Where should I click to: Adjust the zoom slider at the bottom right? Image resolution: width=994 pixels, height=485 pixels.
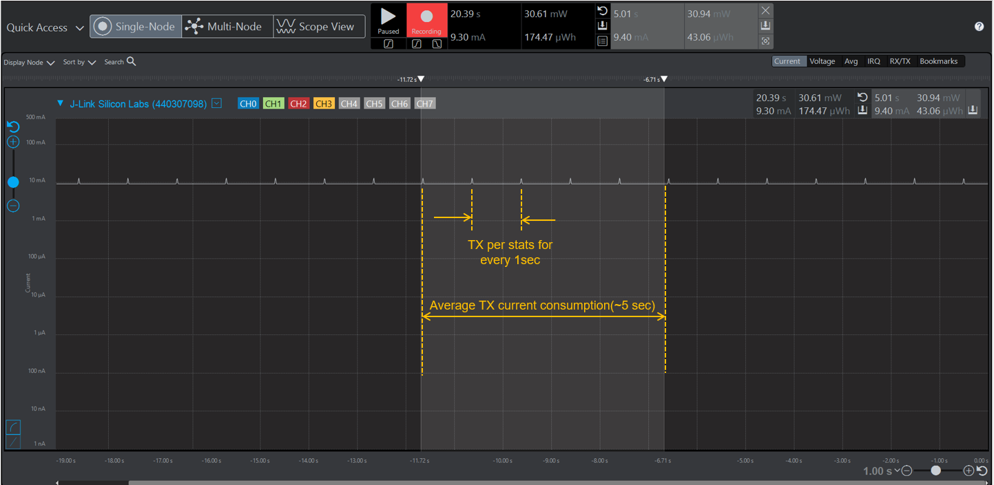point(936,471)
